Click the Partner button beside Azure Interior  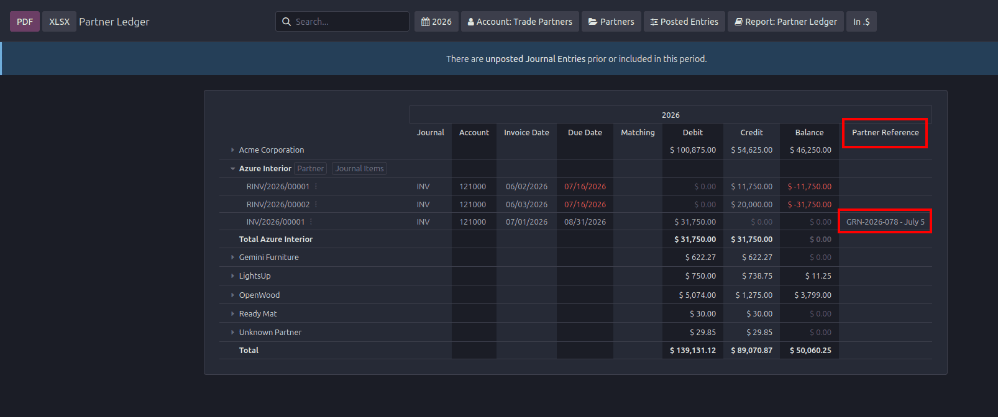tap(310, 169)
